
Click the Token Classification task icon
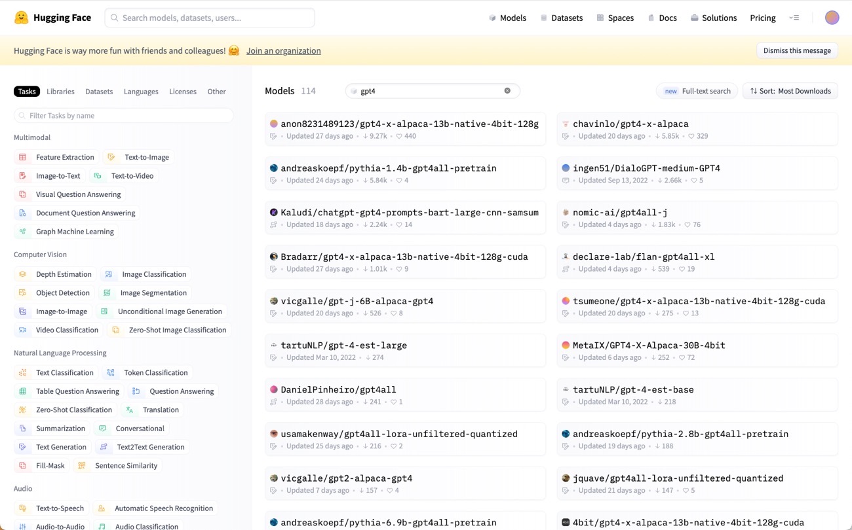111,373
